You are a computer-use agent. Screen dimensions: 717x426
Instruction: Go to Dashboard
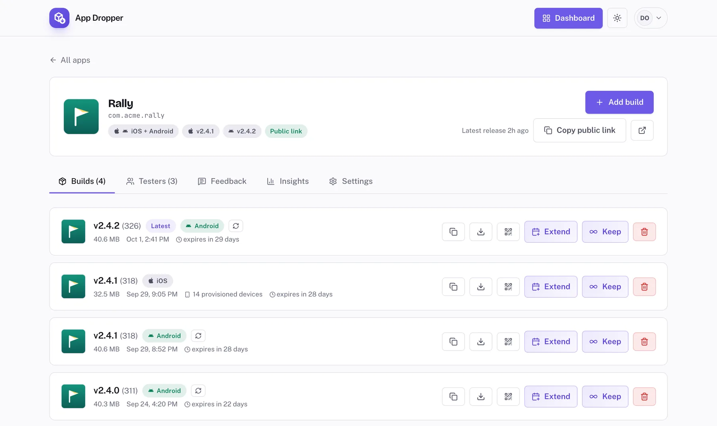(x=568, y=18)
